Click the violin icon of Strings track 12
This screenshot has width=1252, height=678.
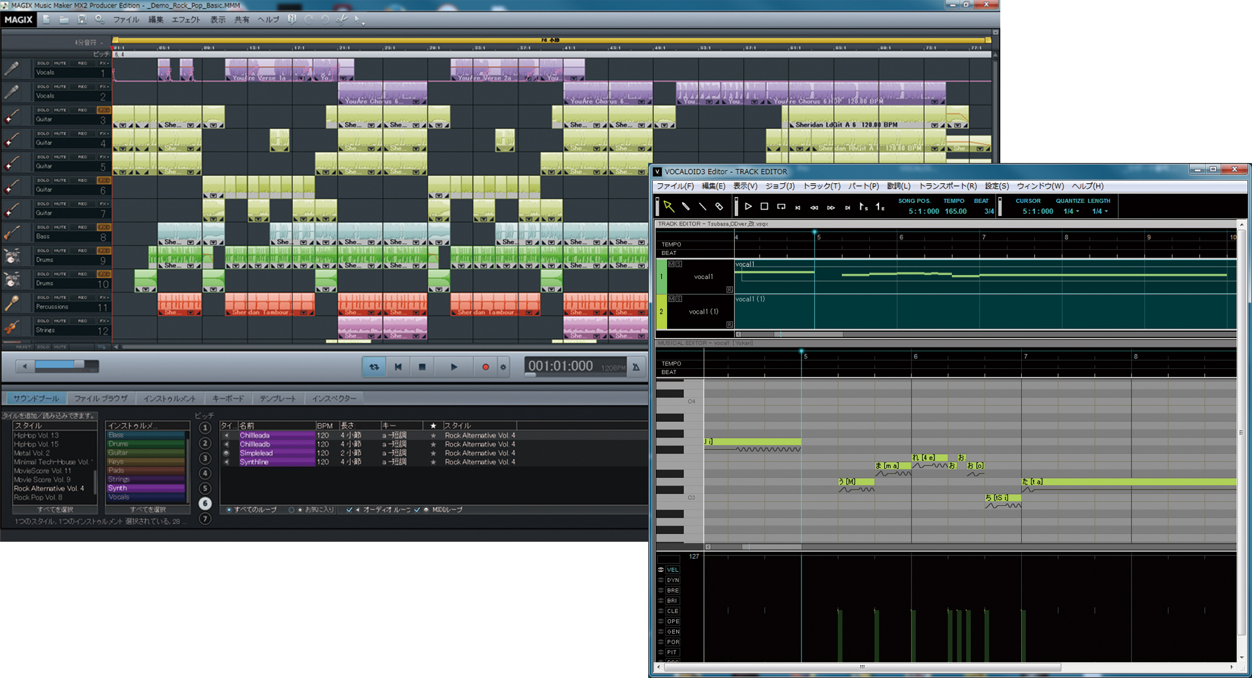(12, 327)
